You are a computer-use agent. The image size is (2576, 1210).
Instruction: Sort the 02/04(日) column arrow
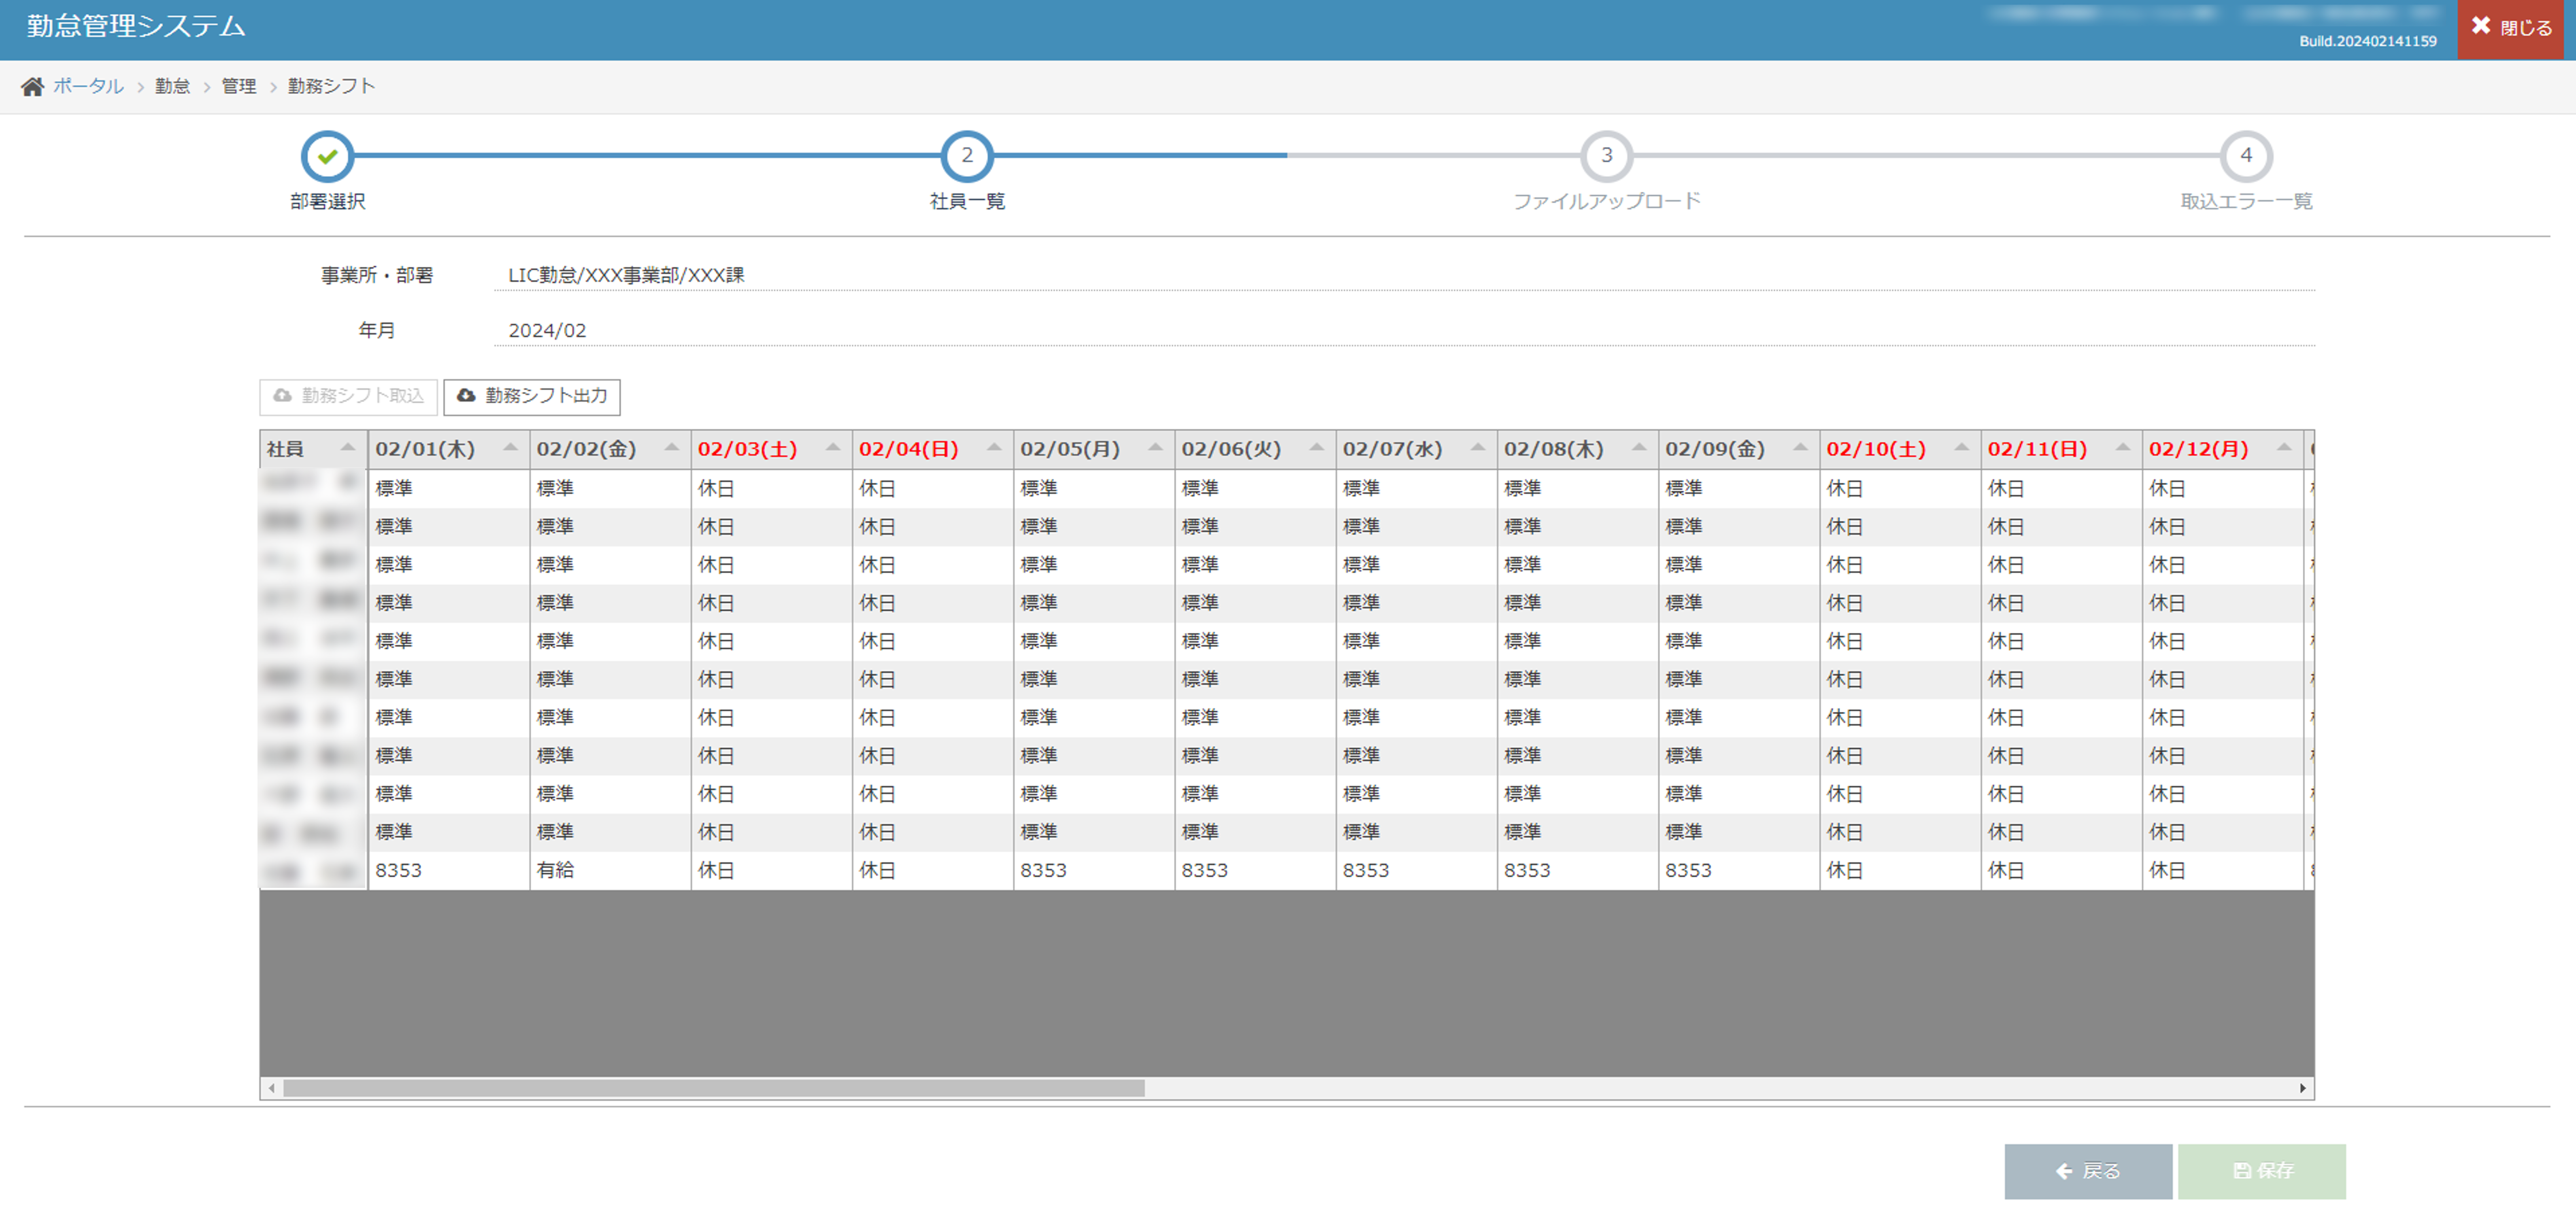994,448
